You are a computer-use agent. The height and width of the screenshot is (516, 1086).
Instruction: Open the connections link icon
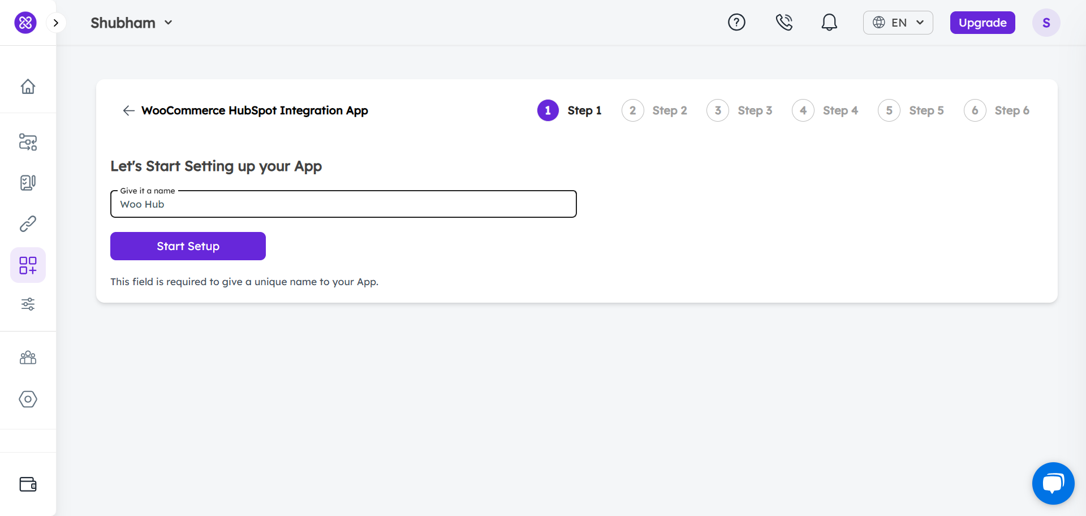pyautogui.click(x=28, y=224)
